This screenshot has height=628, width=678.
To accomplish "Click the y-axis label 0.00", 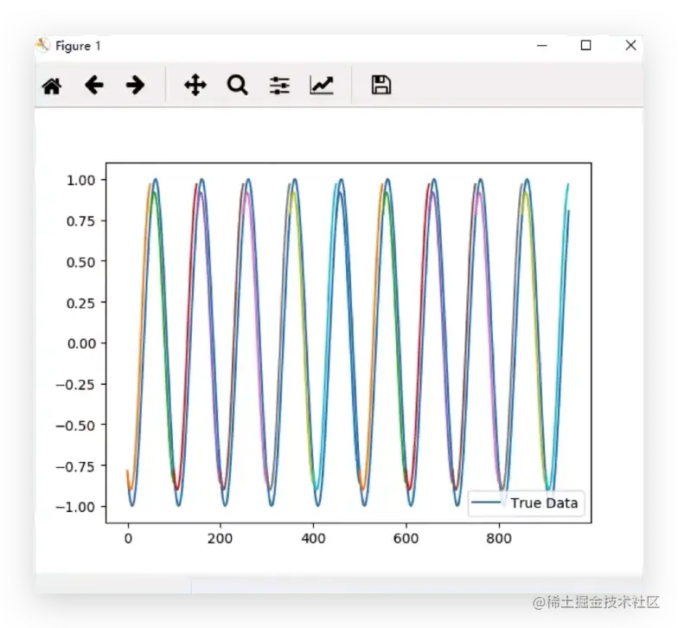I will pyautogui.click(x=81, y=344).
